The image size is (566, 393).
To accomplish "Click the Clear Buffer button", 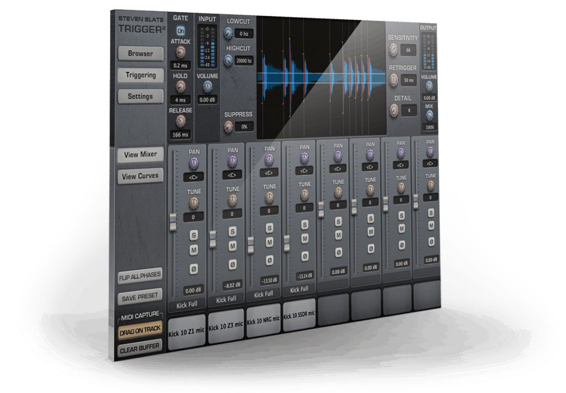I will (x=140, y=349).
